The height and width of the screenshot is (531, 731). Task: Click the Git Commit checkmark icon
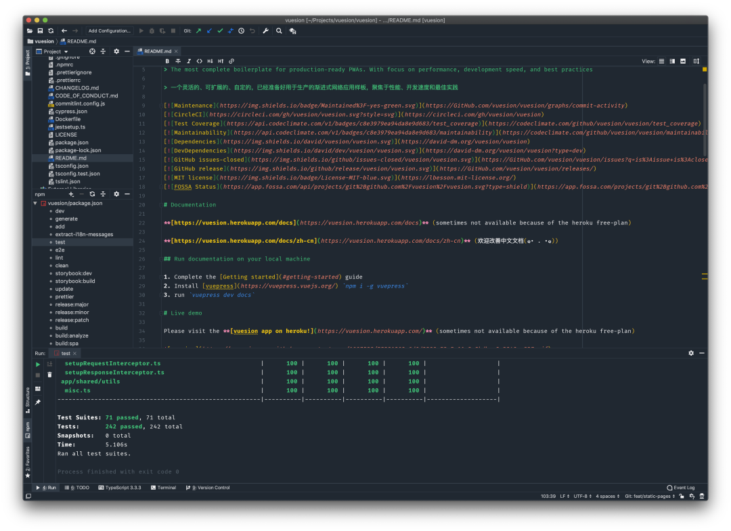(x=220, y=30)
